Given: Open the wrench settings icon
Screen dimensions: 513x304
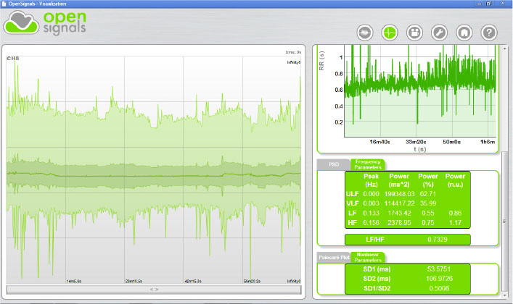Looking at the screenshot, I should pos(440,33).
